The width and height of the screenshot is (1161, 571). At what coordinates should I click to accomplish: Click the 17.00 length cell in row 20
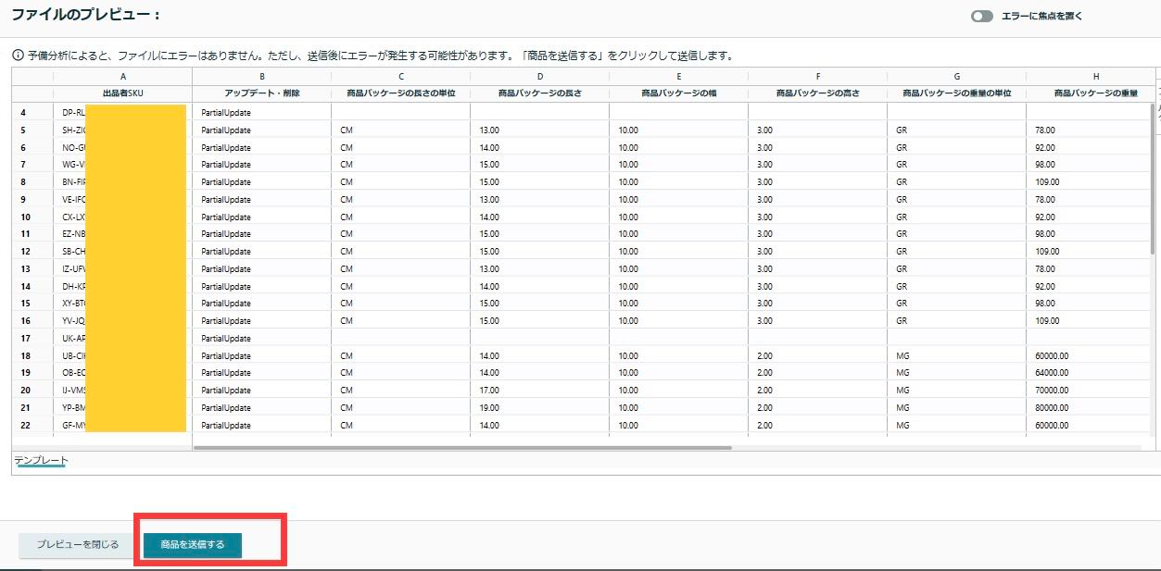pos(489,391)
